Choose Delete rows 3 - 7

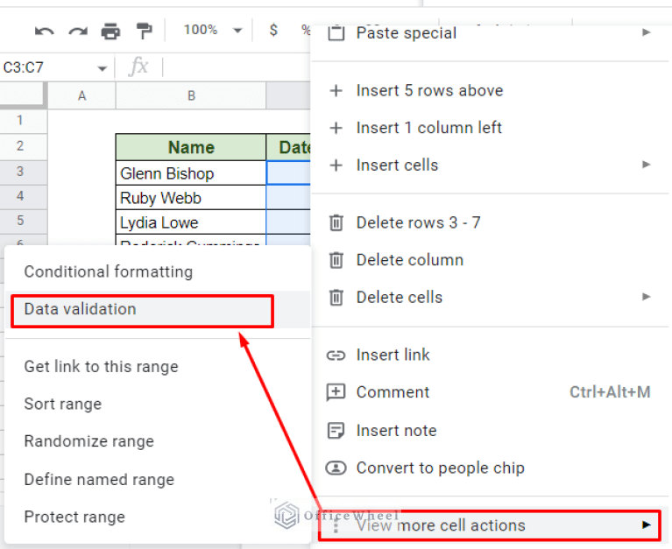(490, 222)
